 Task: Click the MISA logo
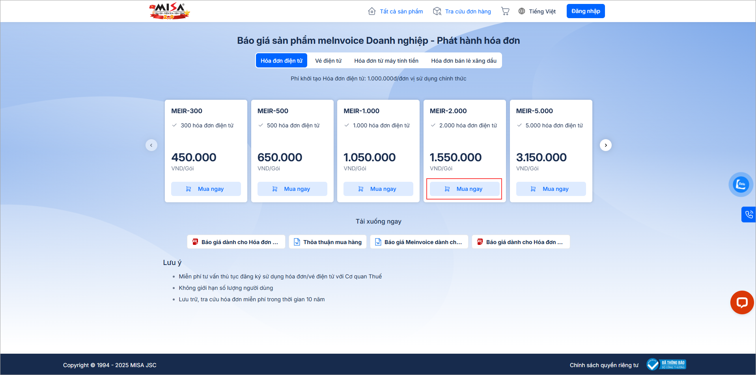[x=170, y=11]
